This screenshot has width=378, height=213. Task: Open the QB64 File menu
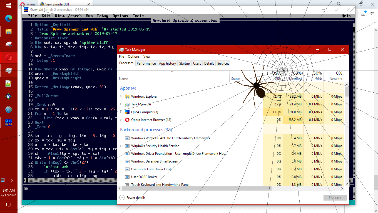click(x=33, y=16)
